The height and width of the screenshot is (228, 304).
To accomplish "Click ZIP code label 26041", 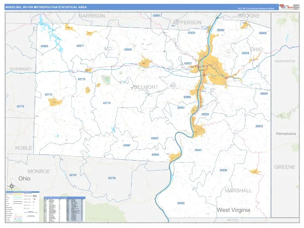I will point(198,150).
